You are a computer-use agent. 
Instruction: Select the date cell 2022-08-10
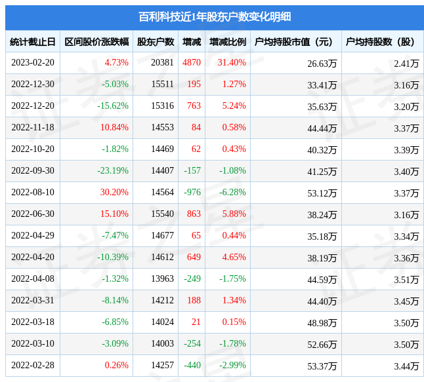click(x=33, y=192)
